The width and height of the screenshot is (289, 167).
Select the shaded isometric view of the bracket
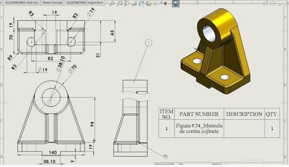216,51
